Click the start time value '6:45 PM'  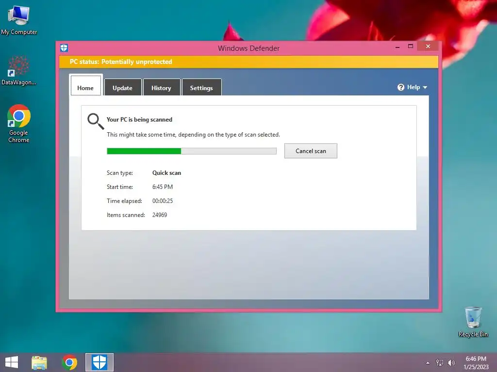pyautogui.click(x=163, y=186)
